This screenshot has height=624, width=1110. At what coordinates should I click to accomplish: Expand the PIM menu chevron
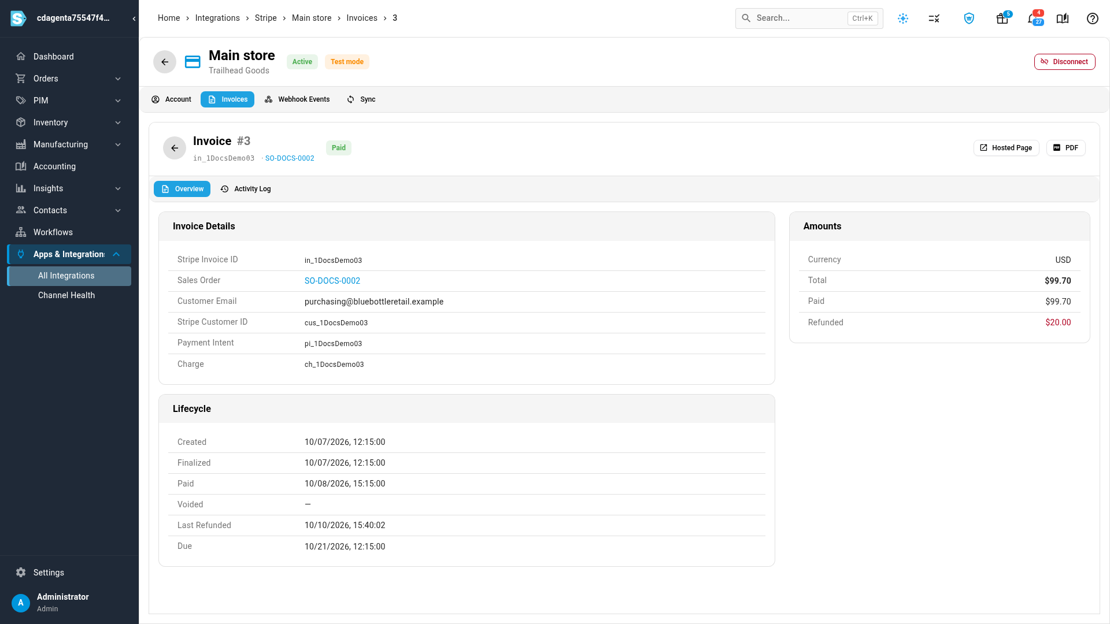coord(118,101)
